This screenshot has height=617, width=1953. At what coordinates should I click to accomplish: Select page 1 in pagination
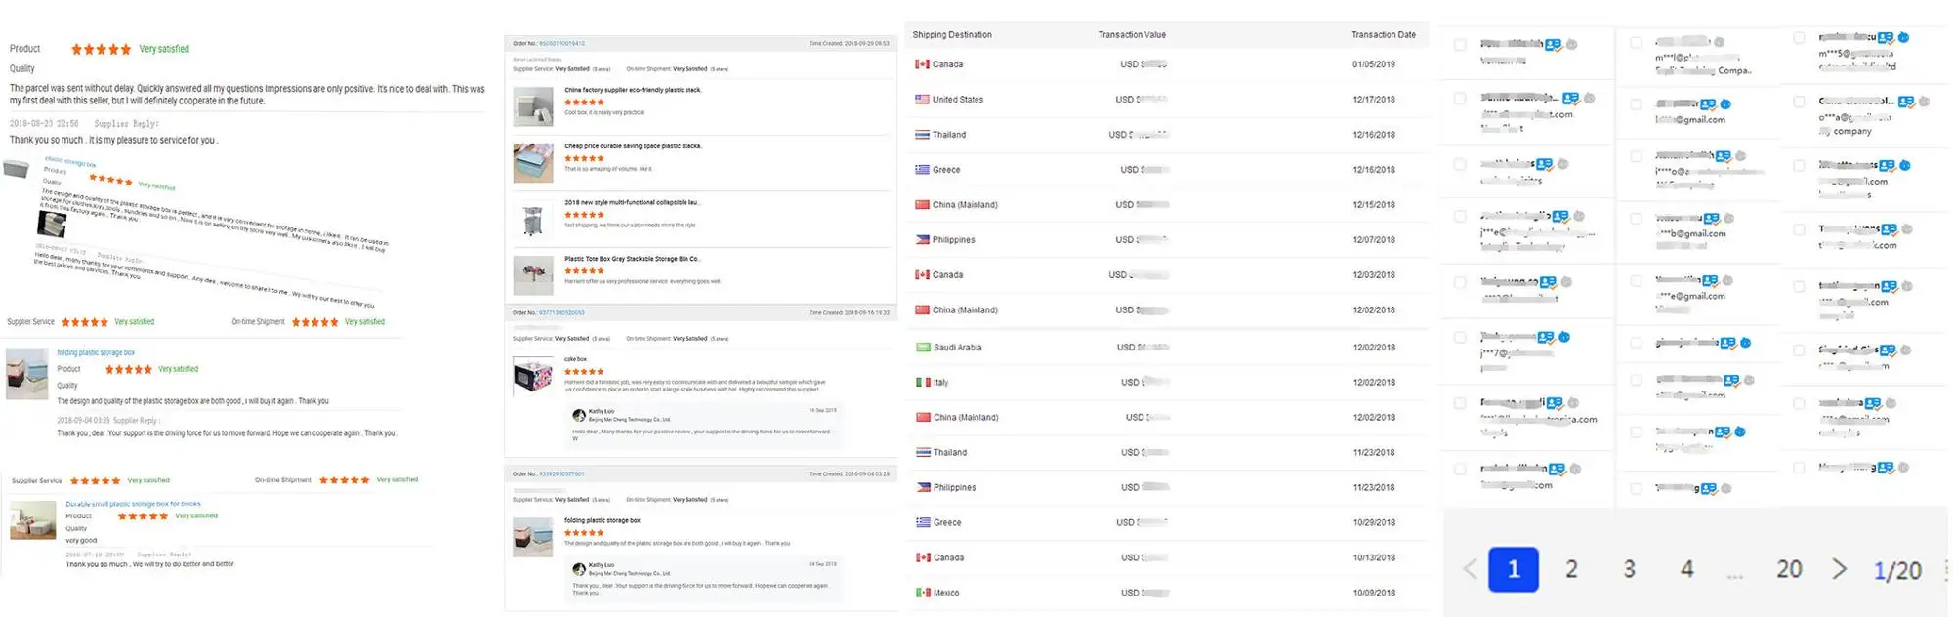pos(1514,569)
